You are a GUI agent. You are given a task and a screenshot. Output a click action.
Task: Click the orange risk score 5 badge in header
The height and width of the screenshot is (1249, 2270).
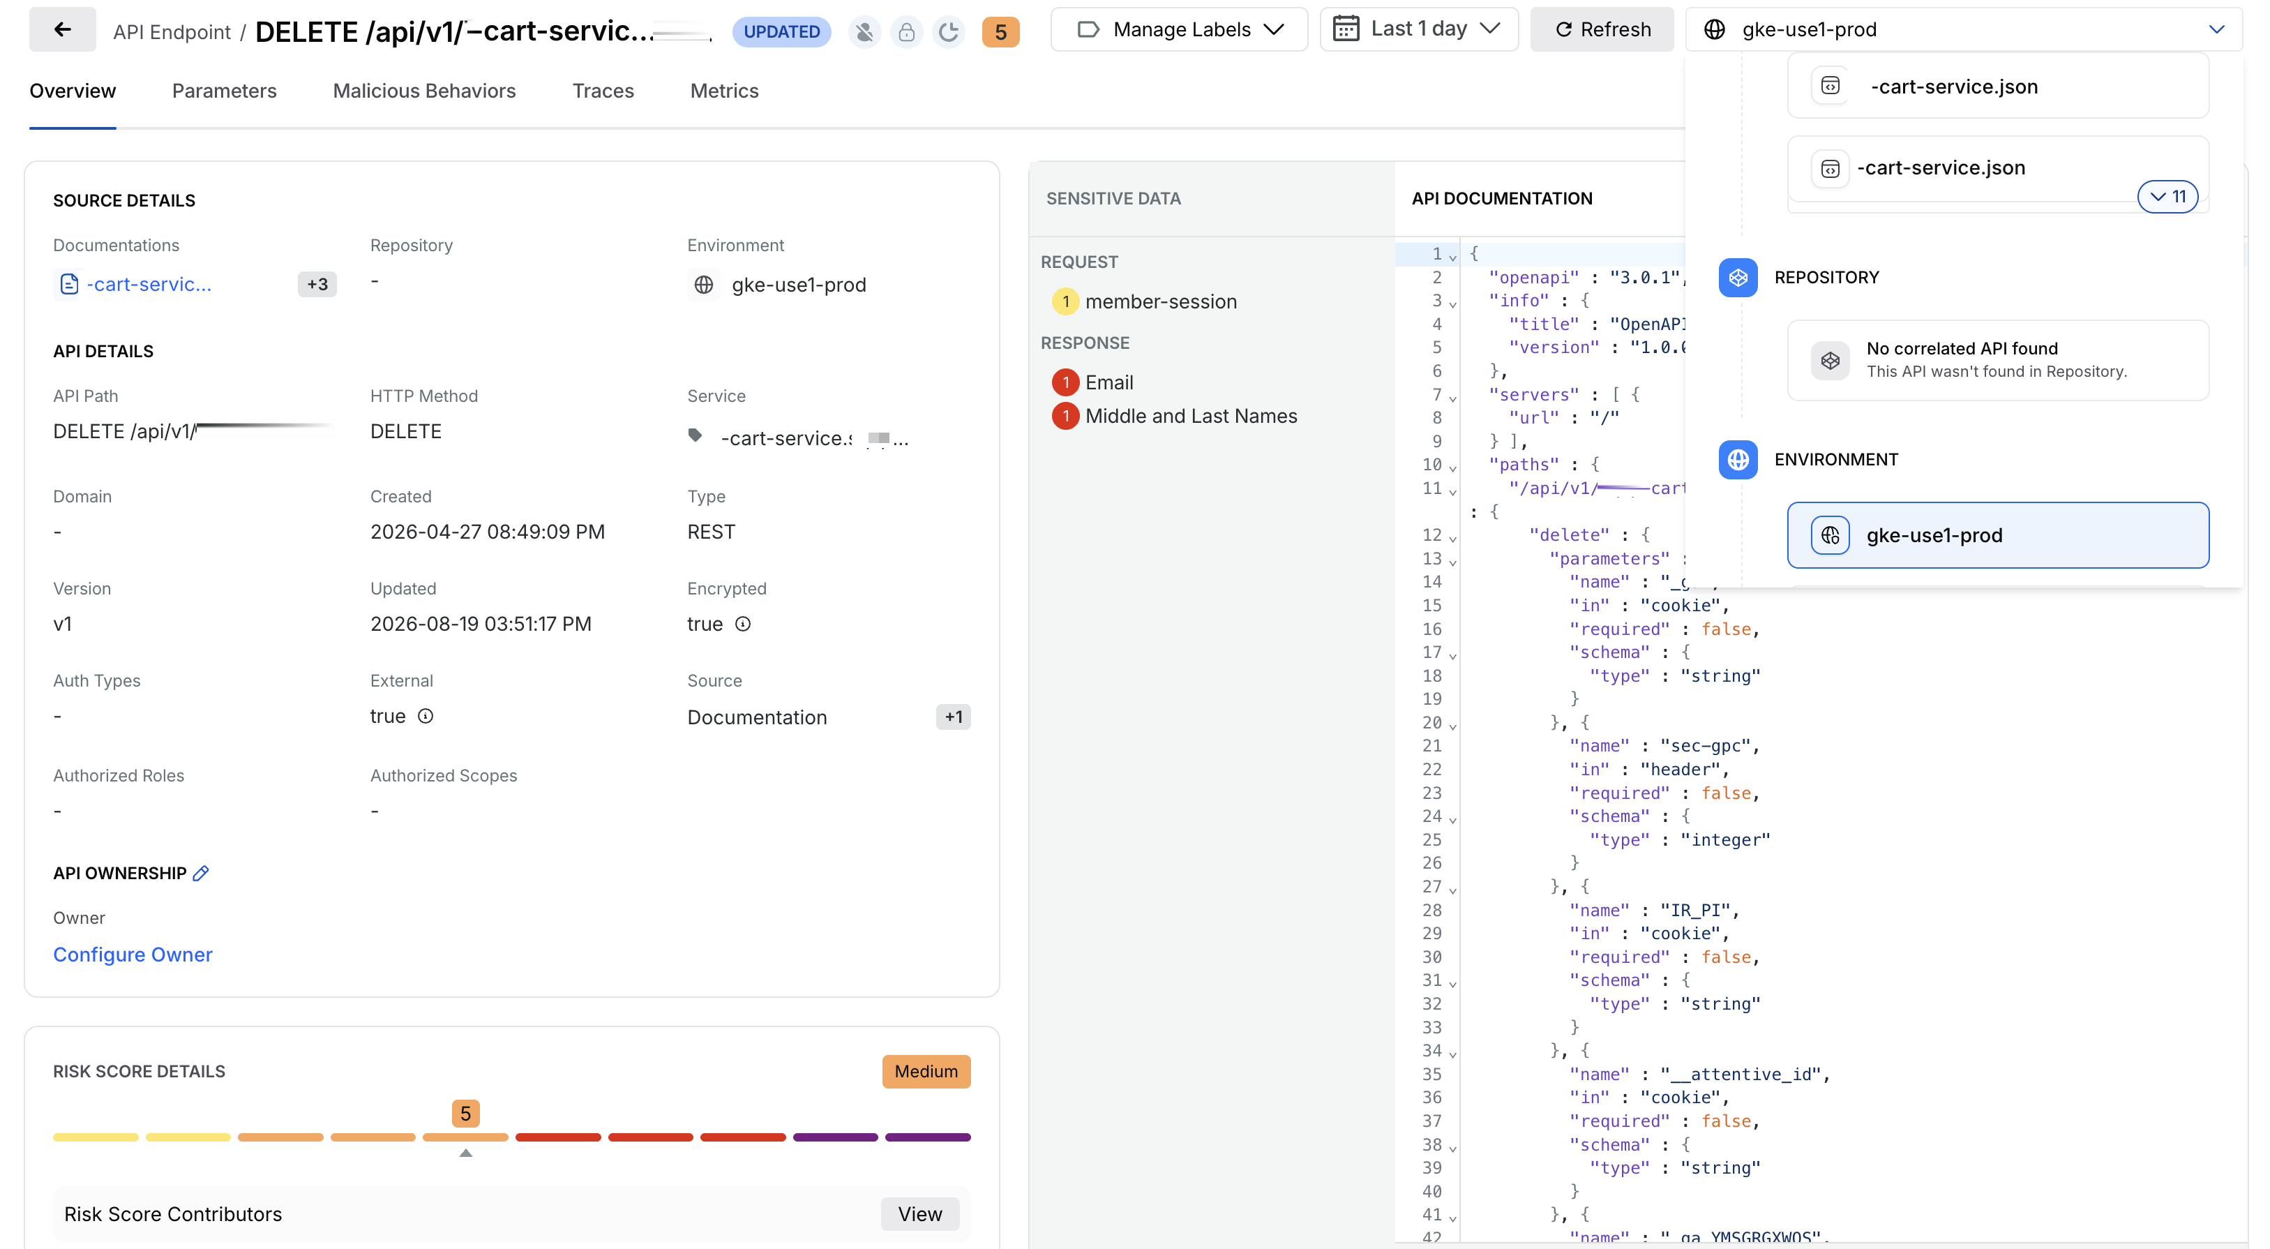coord(1000,31)
